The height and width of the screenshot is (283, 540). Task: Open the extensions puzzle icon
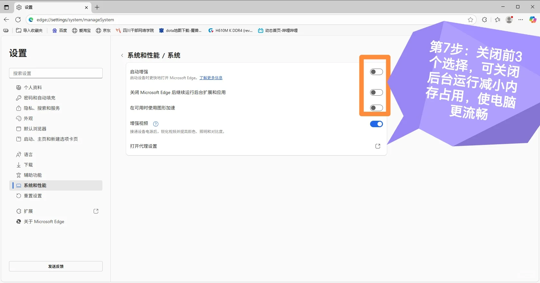[x=484, y=20]
